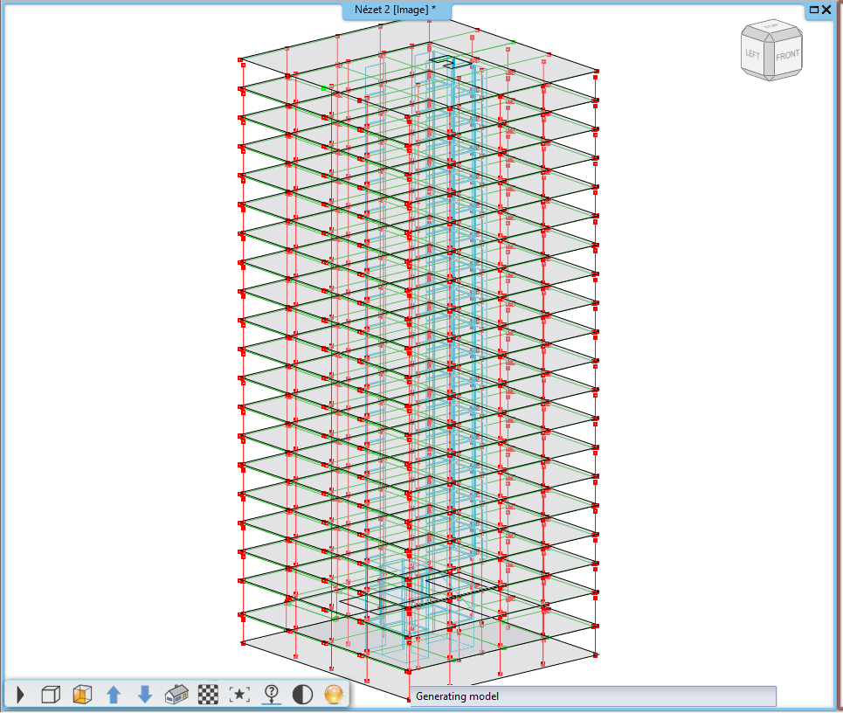Click the Generating model status bar

click(x=593, y=696)
